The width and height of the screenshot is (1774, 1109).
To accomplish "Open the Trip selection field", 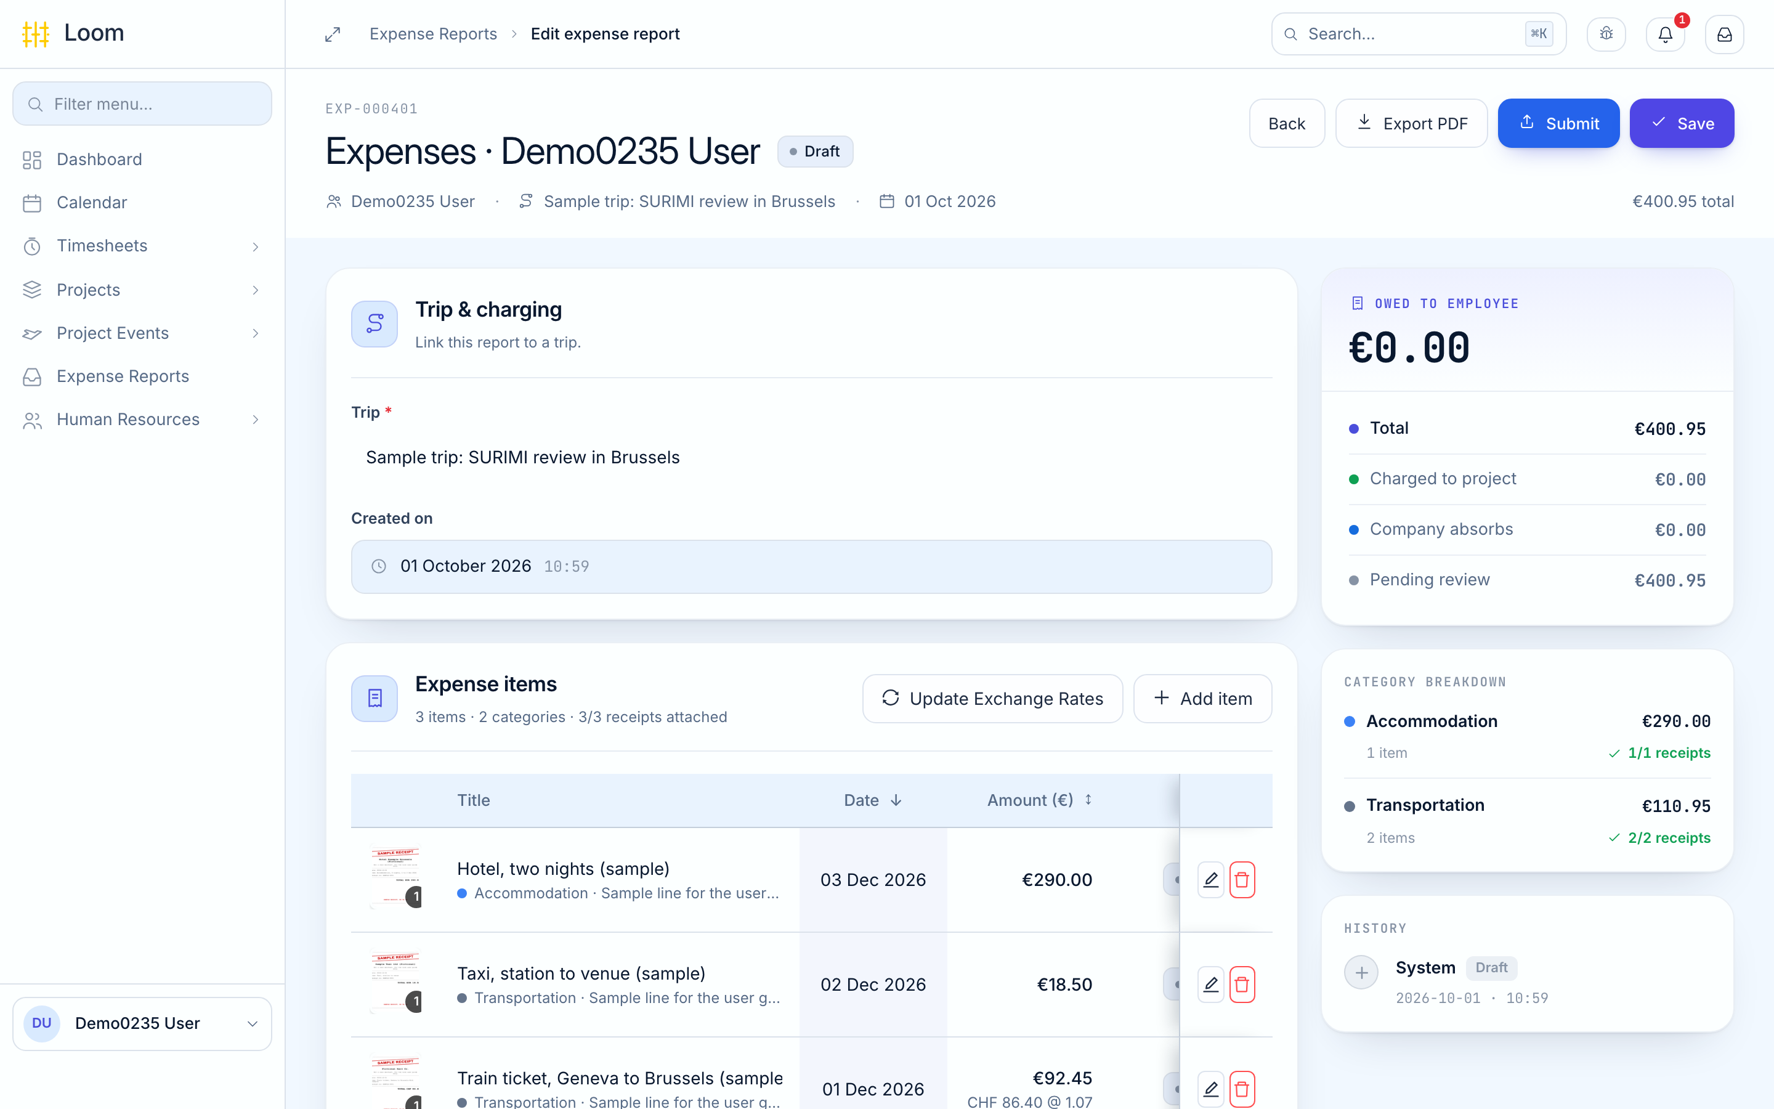I will coord(811,457).
